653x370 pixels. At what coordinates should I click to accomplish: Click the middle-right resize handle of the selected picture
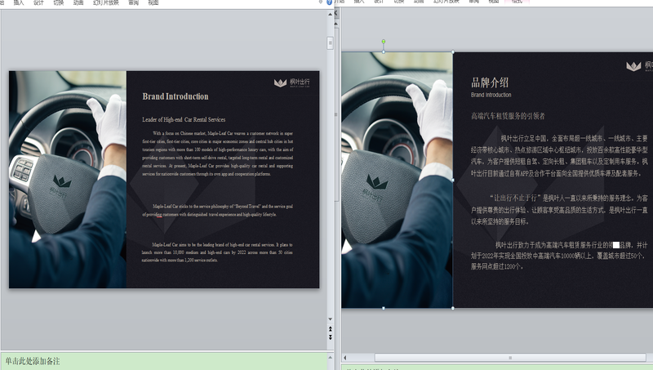(x=453, y=181)
